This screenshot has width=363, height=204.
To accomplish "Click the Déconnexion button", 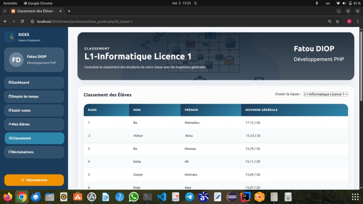I will [x=34, y=180].
